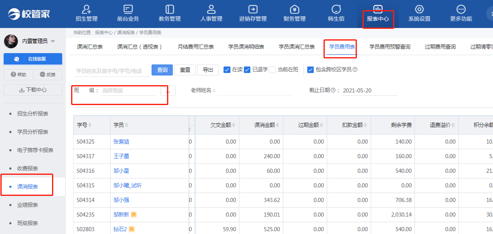Screen dimensions: 493x234
Task: Sort by 学号 column arrows
Action: (x=90, y=125)
